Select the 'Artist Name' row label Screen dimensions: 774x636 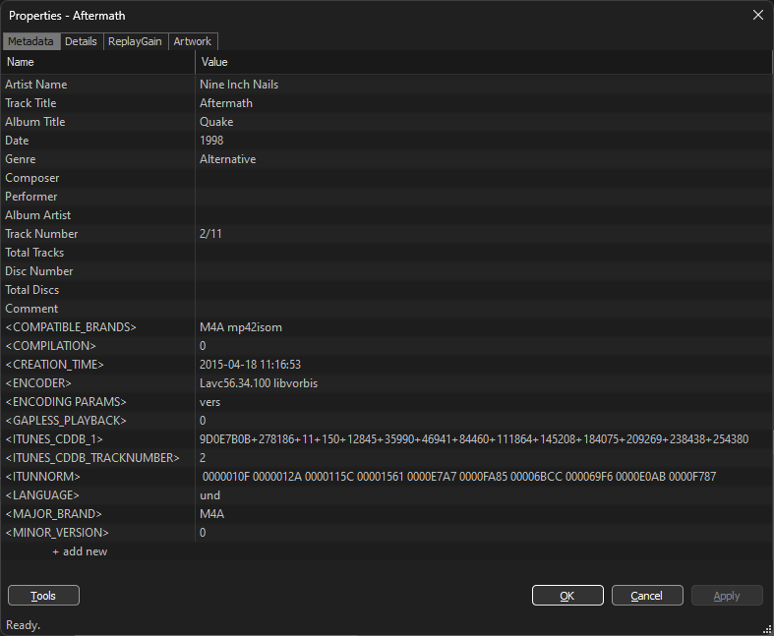click(36, 85)
